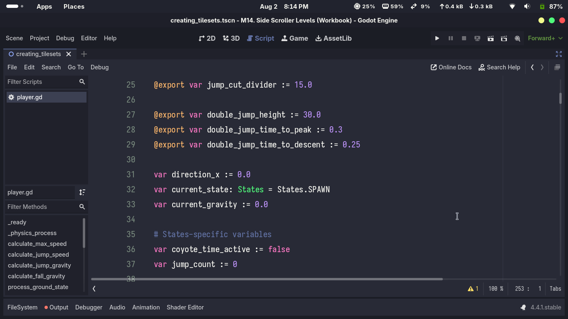The width and height of the screenshot is (568, 319).
Task: Run the project with the play button
Action: (x=437, y=38)
